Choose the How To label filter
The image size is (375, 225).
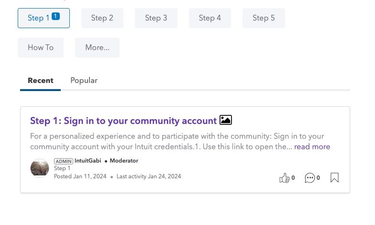point(41,48)
